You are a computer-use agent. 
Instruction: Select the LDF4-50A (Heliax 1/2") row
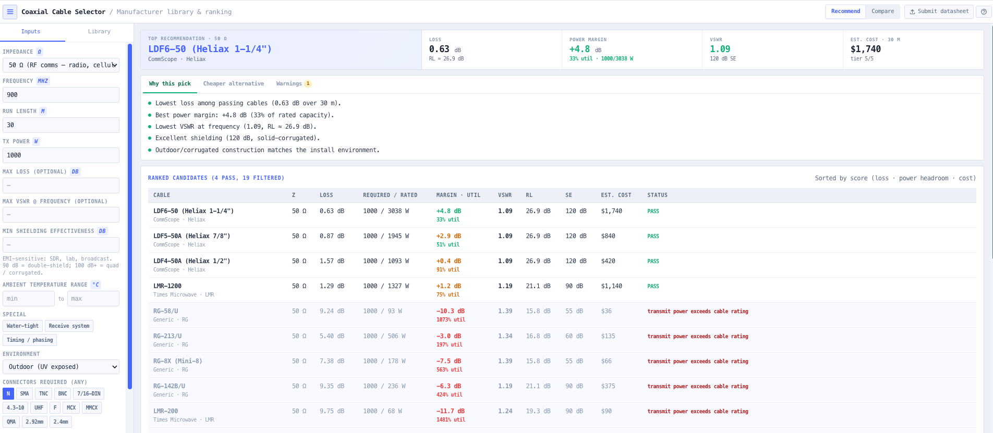tap(562, 265)
